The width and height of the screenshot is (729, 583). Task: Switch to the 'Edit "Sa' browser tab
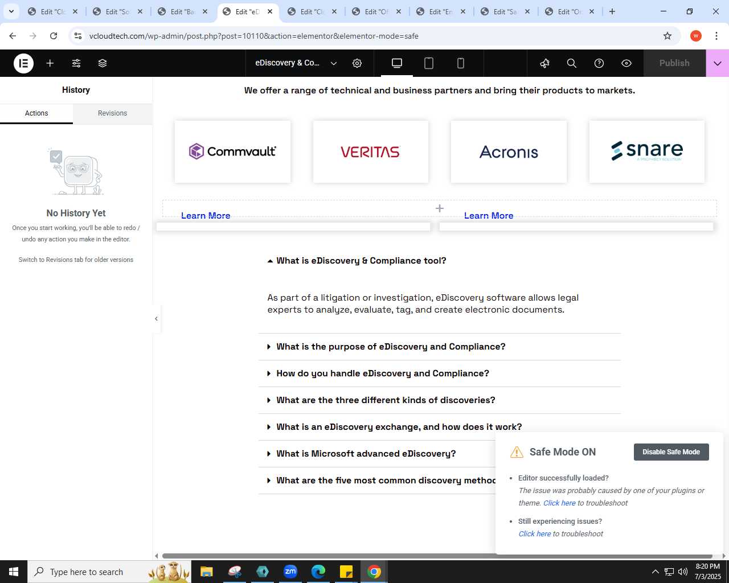click(x=506, y=11)
